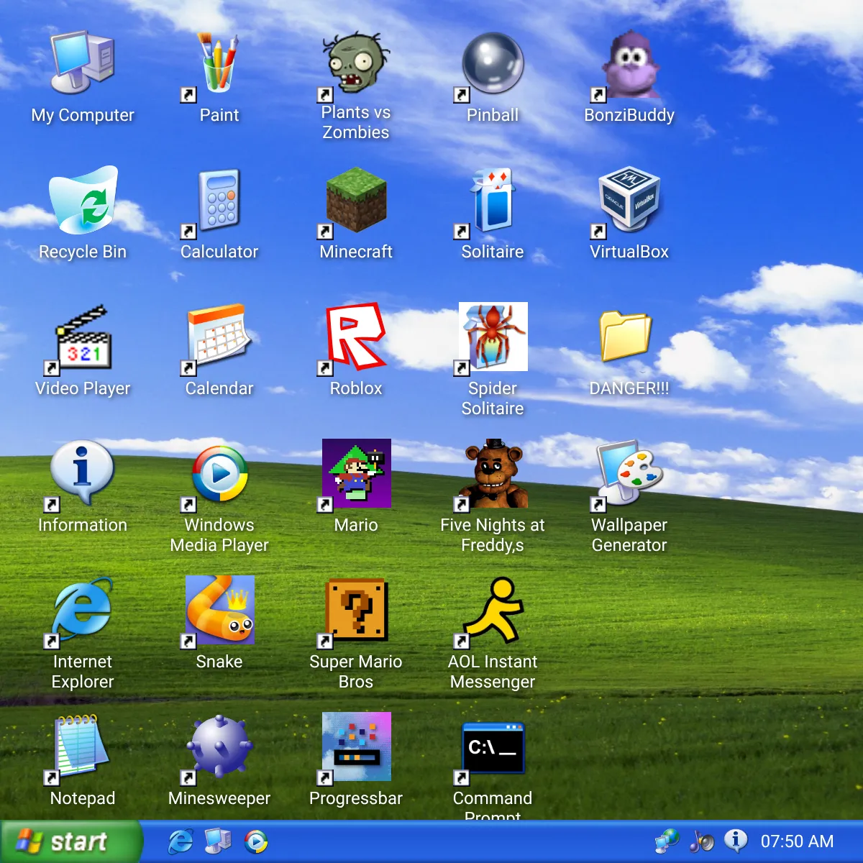Select the Notepad shortcut
The width and height of the screenshot is (863, 863).
coord(83,747)
